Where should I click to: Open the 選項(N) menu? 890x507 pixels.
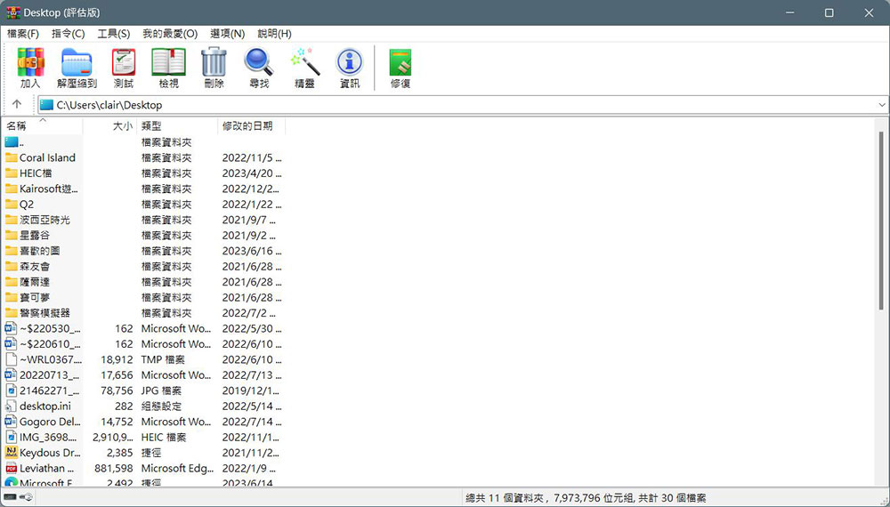point(227,34)
